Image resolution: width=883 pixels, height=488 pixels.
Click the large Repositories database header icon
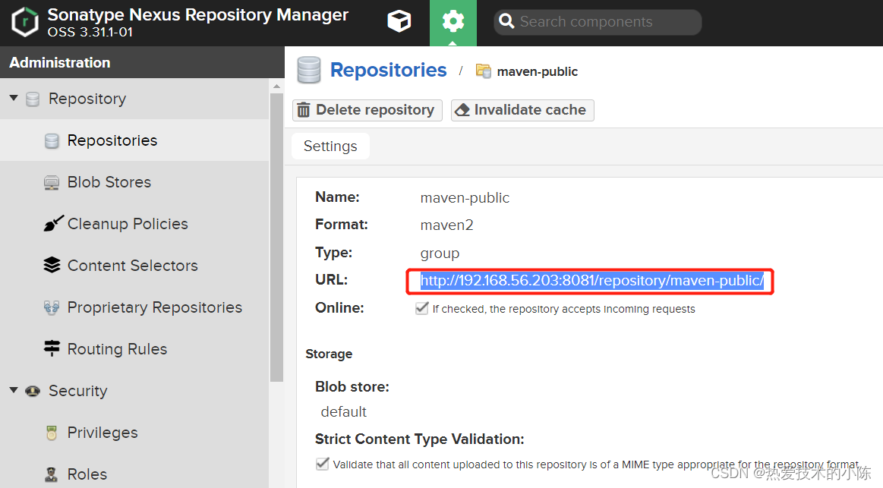308,70
